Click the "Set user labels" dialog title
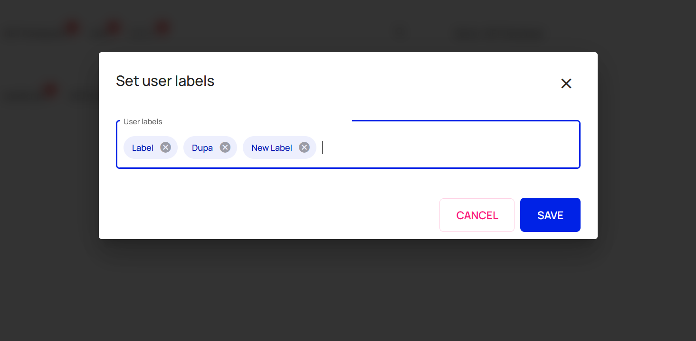This screenshot has width=696, height=341. [x=165, y=81]
